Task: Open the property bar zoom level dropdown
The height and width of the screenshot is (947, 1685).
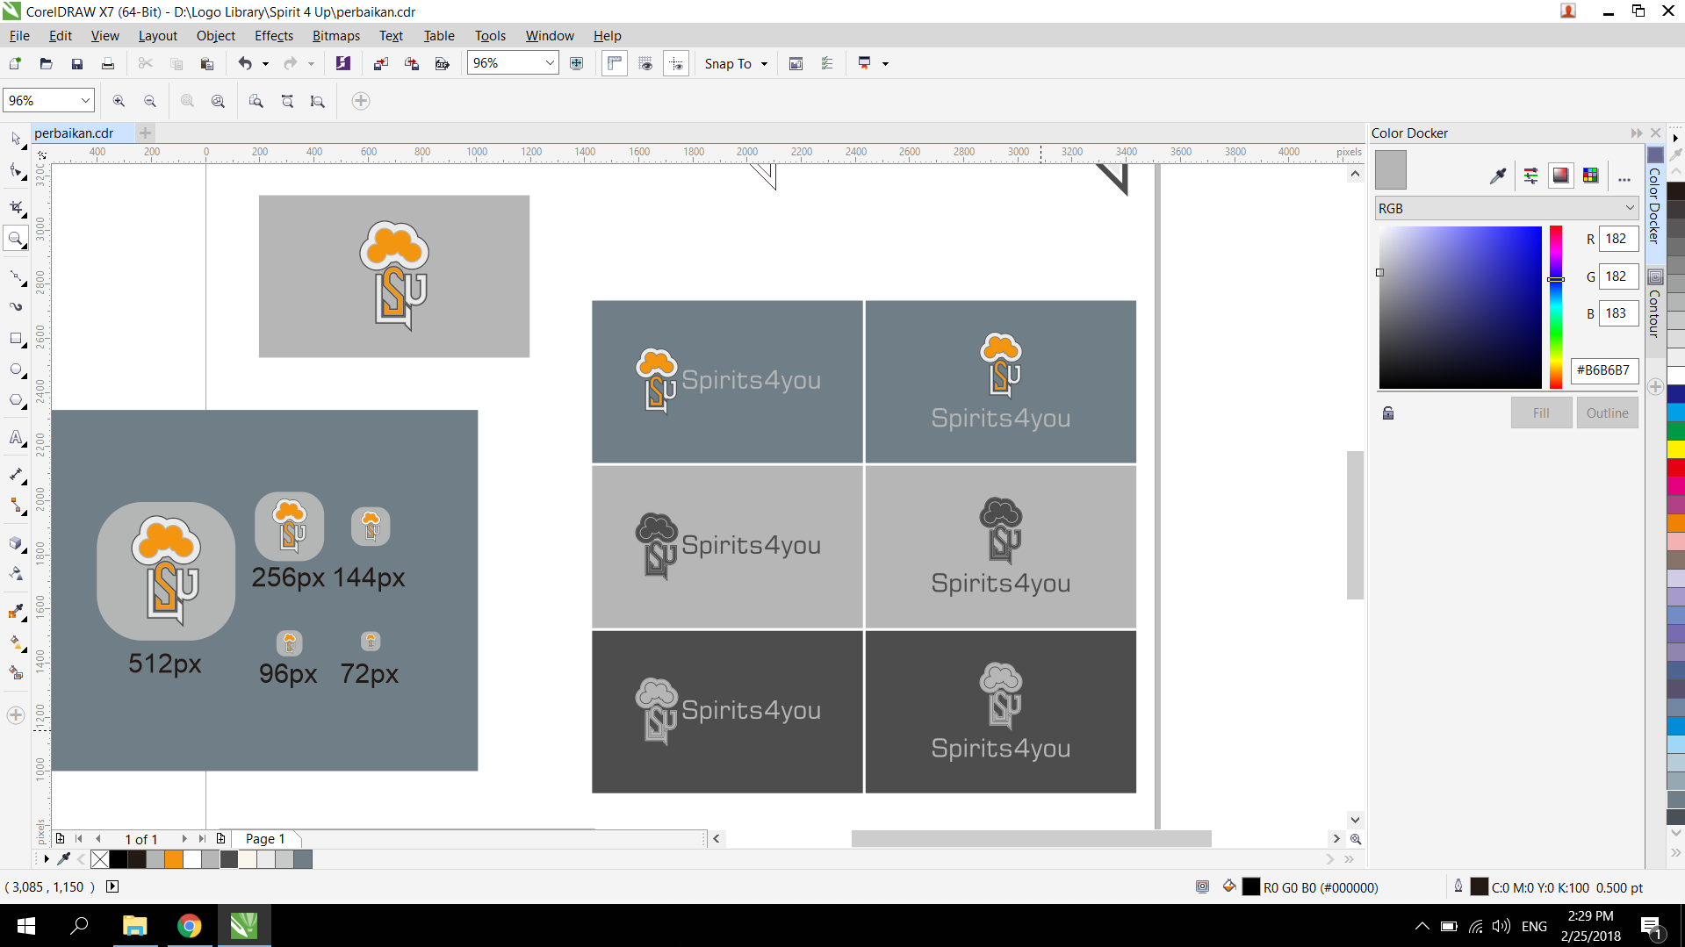Action: 85,101
